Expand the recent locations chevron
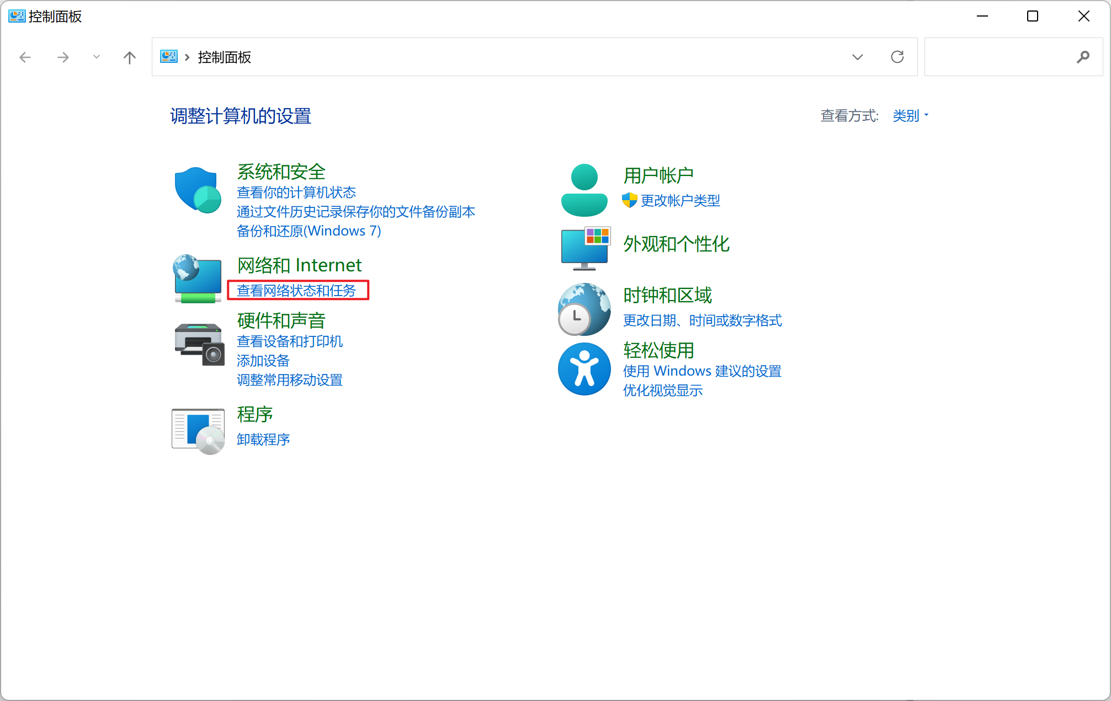 97,57
